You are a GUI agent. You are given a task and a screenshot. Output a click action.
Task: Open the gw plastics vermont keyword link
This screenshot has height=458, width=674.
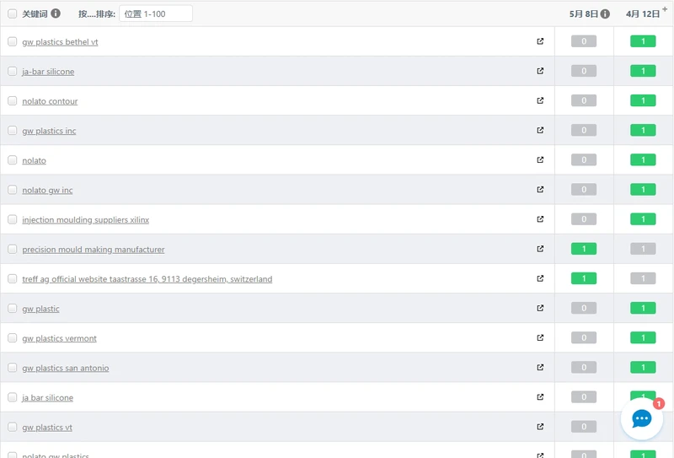click(x=59, y=339)
